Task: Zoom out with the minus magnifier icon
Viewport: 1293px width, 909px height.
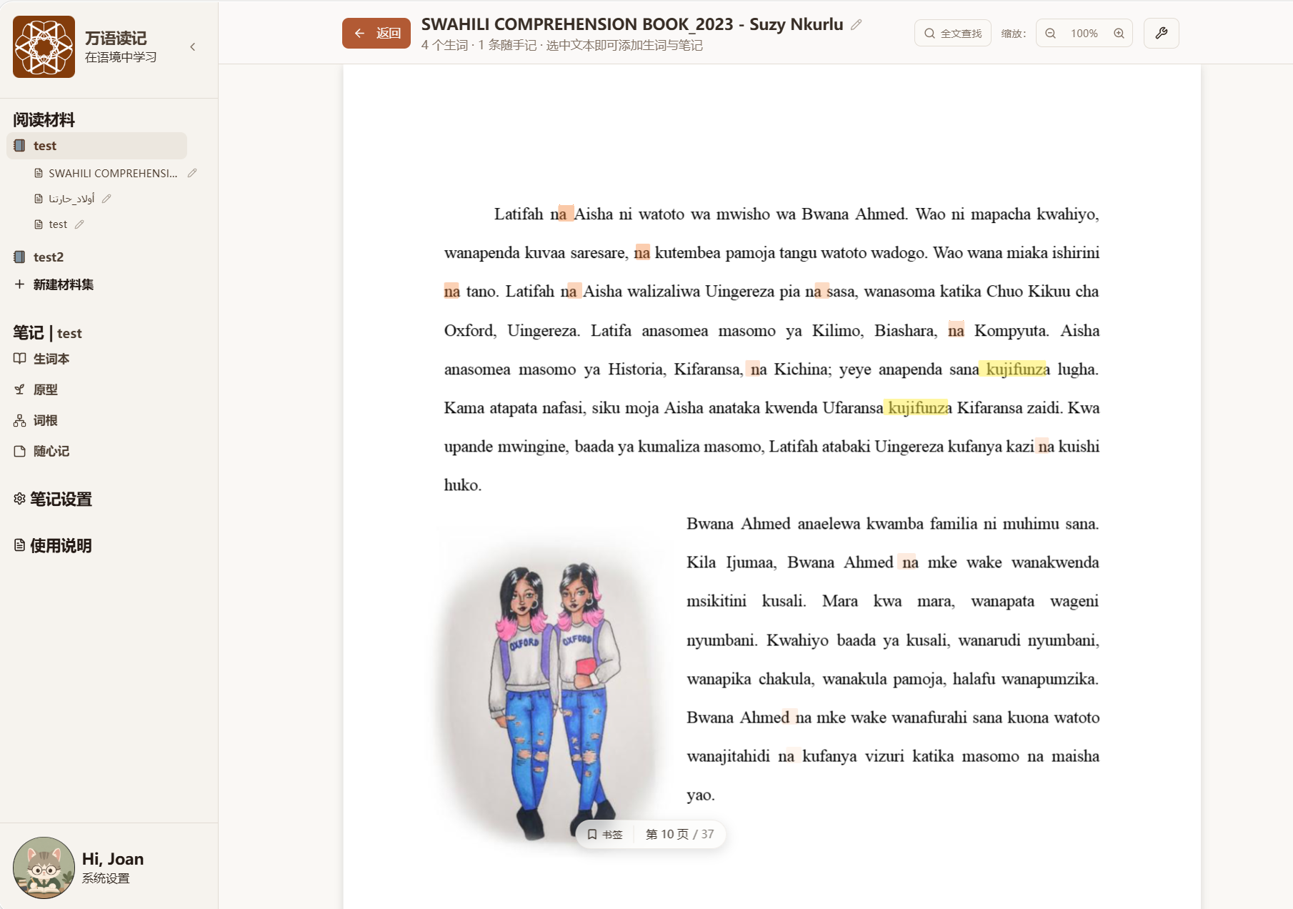Action: click(1051, 33)
